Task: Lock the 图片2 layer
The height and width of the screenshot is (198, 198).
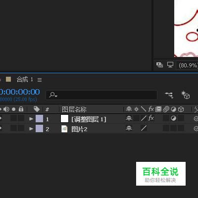Action: click(21, 128)
